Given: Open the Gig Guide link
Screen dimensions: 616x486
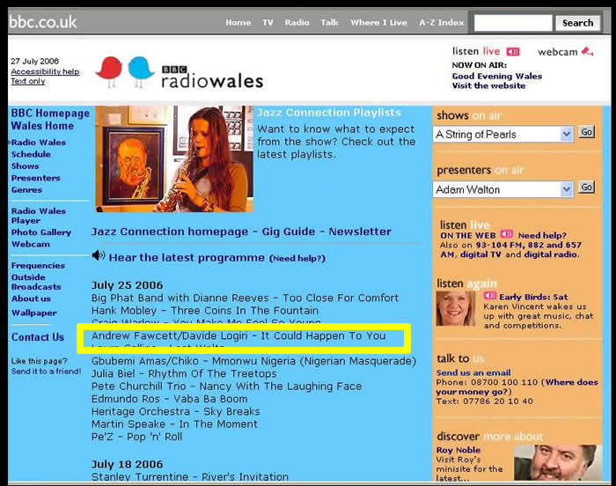Looking at the screenshot, I should click(289, 232).
